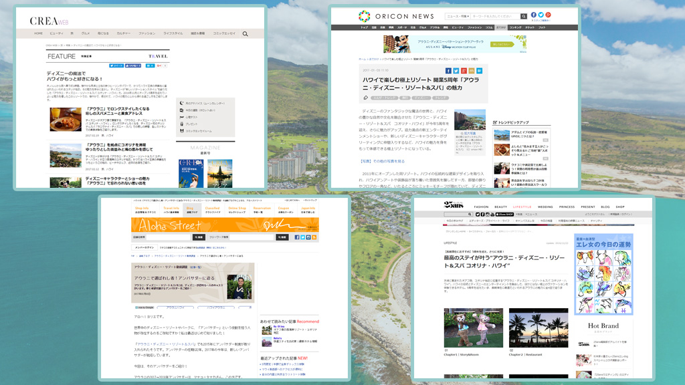The height and width of the screenshot is (385, 685).
Task: Click the 25ans search magnifier icon
Action: [x=470, y=215]
